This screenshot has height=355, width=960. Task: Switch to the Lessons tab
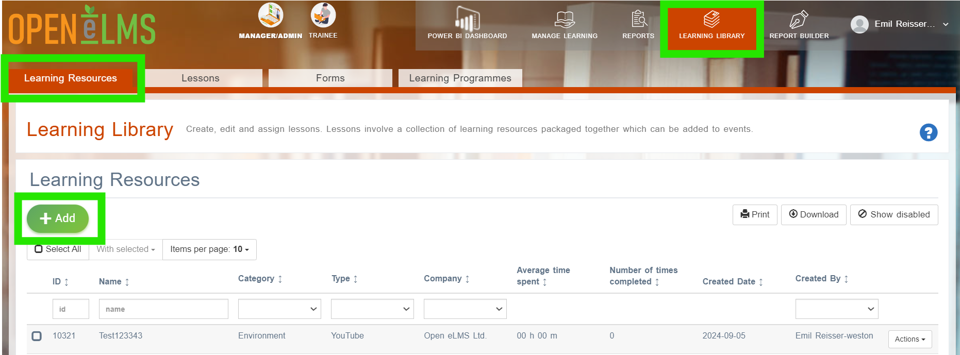tap(201, 78)
